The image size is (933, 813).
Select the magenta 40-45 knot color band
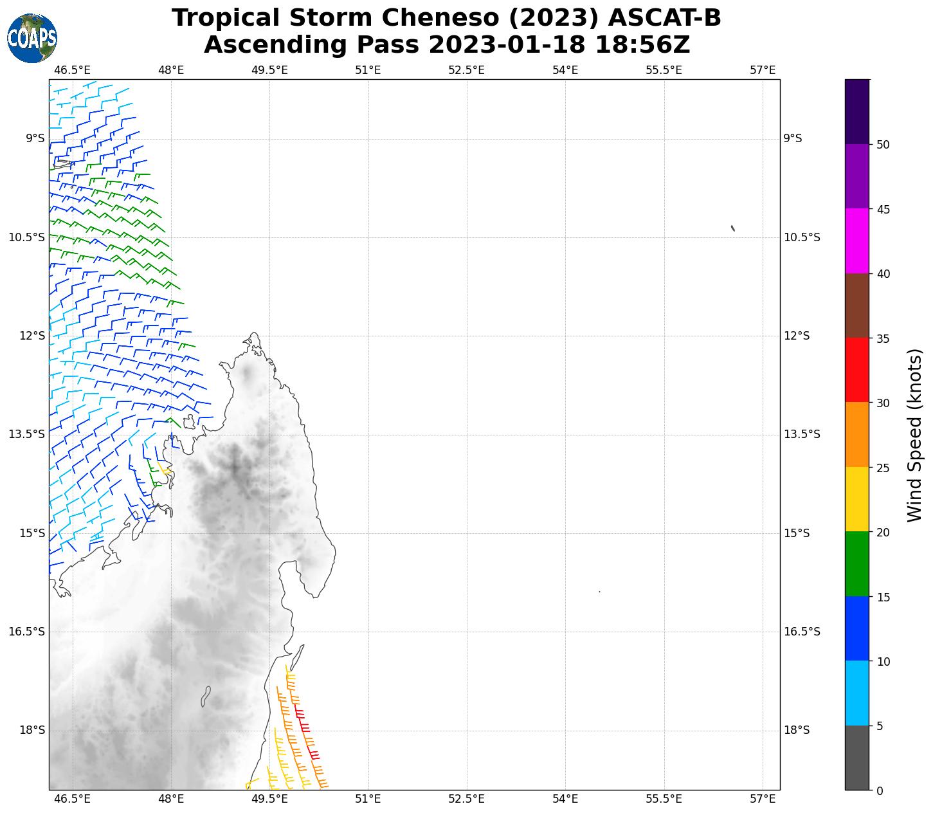(856, 241)
